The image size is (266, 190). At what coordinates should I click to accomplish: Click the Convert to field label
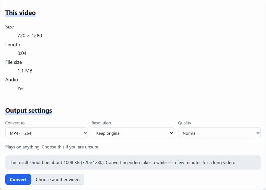(15, 123)
